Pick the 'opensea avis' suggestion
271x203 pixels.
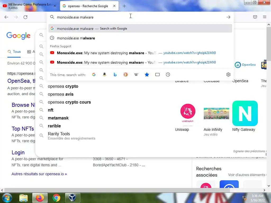[x=61, y=94]
